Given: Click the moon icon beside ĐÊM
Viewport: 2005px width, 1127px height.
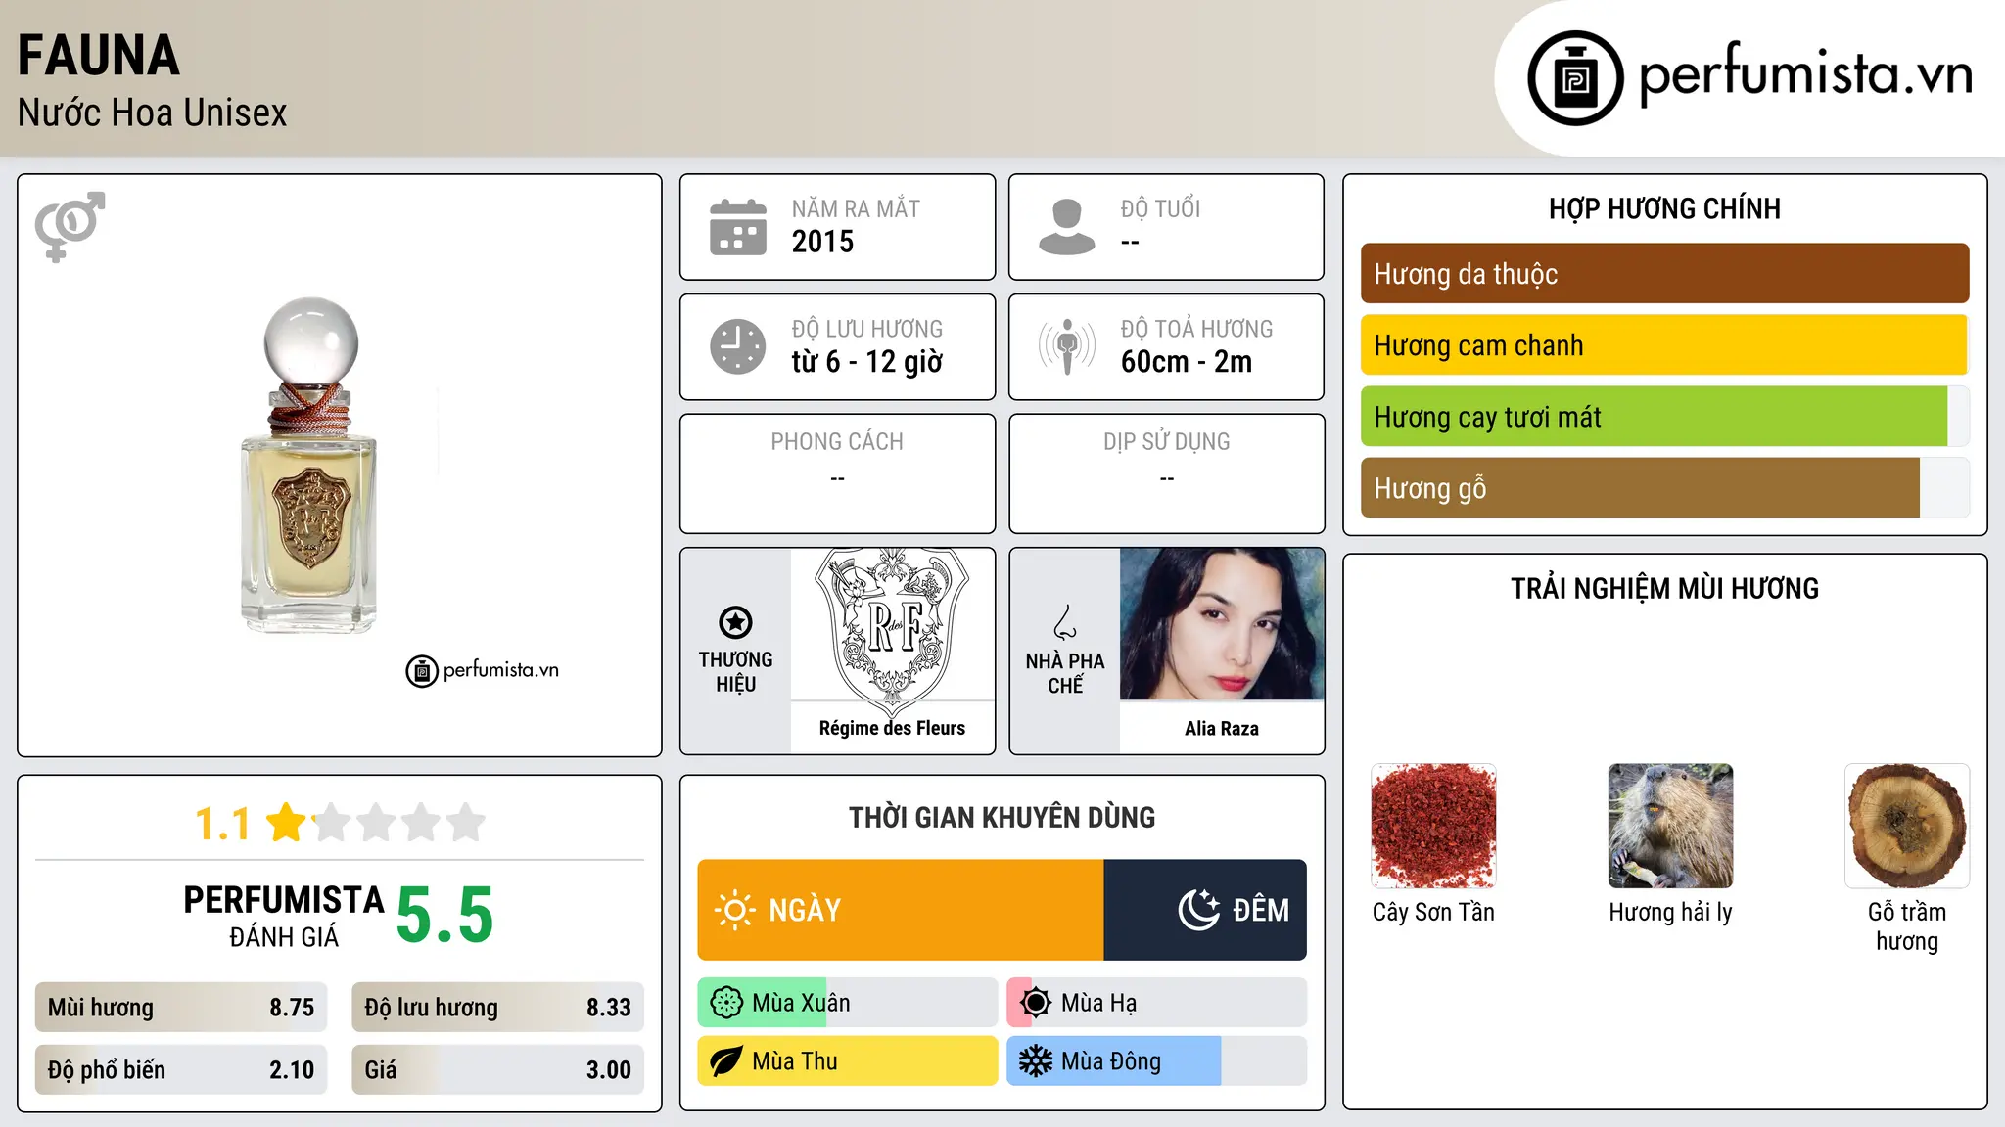Looking at the screenshot, I should click(x=1199, y=910).
